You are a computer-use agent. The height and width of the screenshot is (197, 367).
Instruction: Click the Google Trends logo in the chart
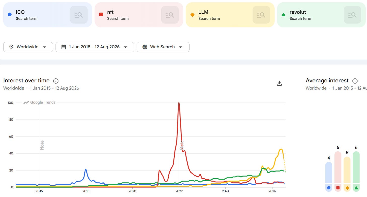pyautogui.click(x=39, y=103)
